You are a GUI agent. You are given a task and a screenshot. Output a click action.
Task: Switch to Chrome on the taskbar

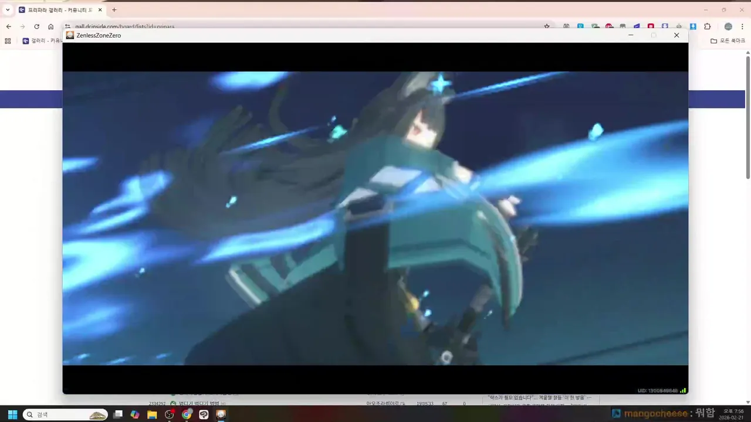click(x=187, y=414)
